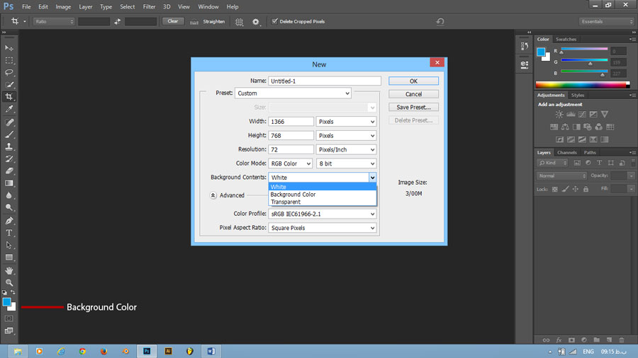Click Cancel in New dialog

coord(413,94)
